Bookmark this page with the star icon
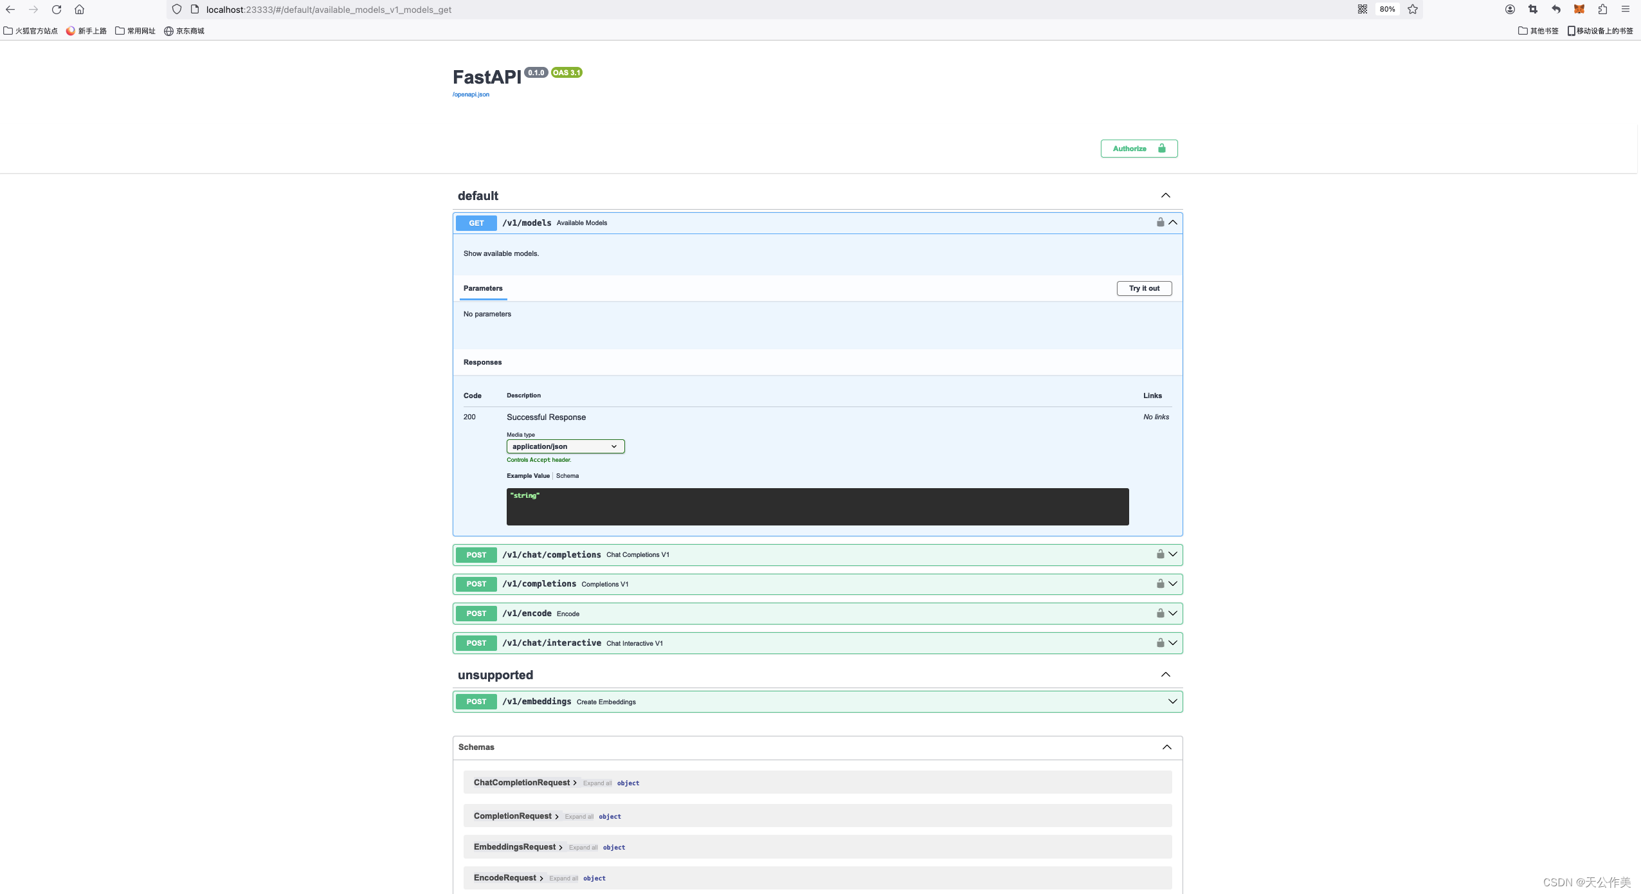 [x=1413, y=9]
